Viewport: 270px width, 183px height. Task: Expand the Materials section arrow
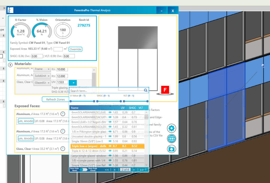[x=10, y=65]
